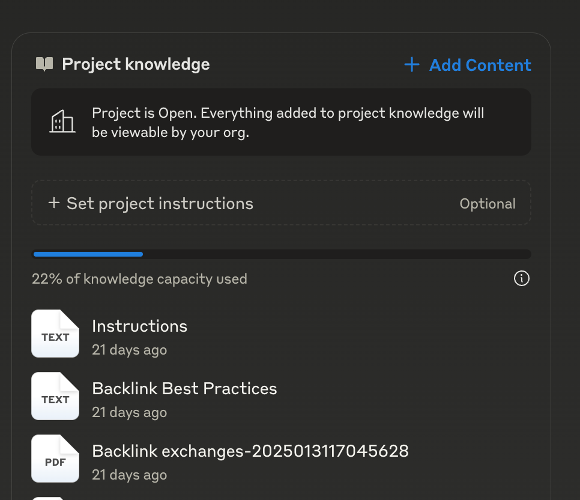
Task: Click the Optional label in the instructions field
Action: pos(488,203)
